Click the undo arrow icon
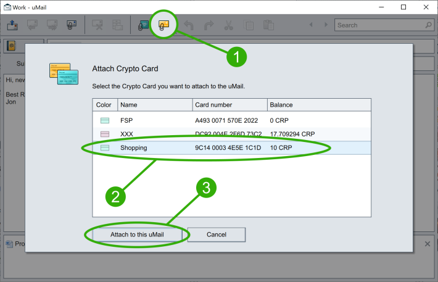Image resolution: width=438 pixels, height=282 pixels. (x=189, y=25)
